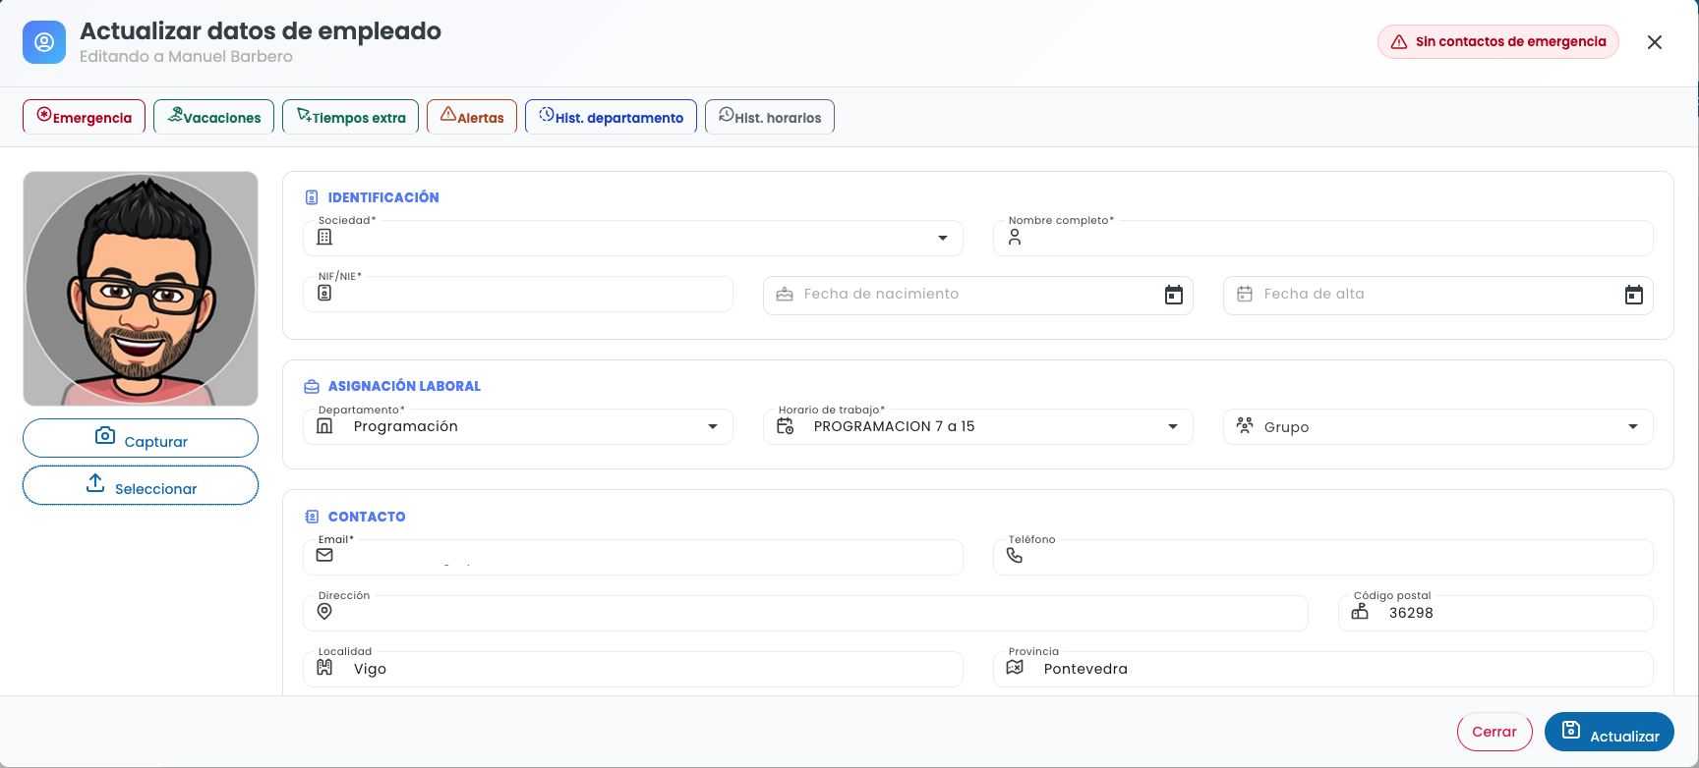Open the Tiempos extra tab
The image size is (1699, 768).
(351, 117)
